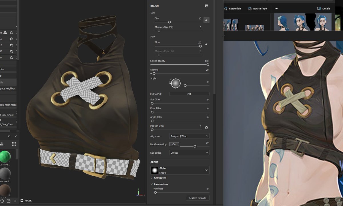Click the Bake Mesh Maps button
The image size is (343, 206).
coord(8,105)
